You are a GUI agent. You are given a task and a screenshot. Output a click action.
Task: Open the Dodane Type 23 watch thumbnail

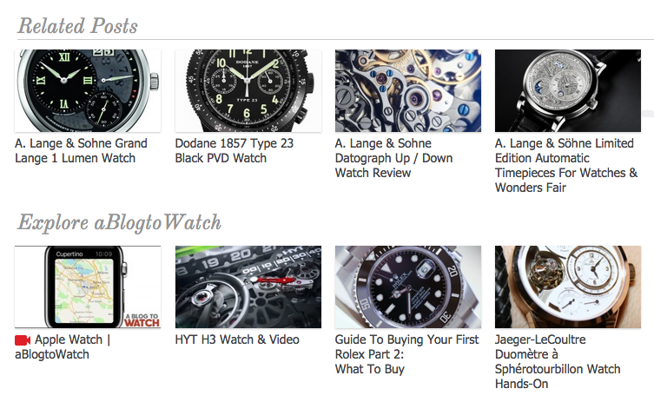(x=248, y=90)
